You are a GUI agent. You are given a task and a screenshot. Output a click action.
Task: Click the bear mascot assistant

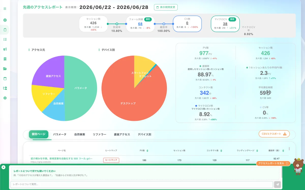298,166
